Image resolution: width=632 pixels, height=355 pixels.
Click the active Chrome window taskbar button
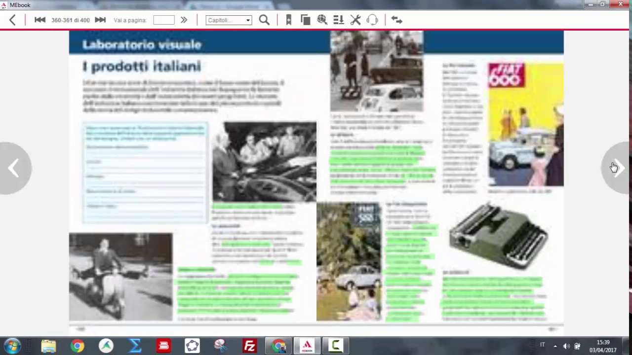(x=278, y=346)
